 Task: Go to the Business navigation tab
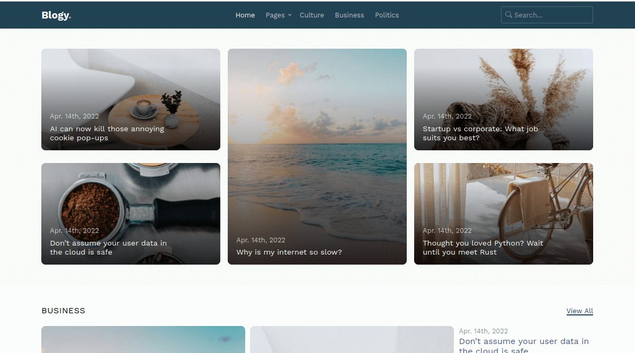(349, 15)
